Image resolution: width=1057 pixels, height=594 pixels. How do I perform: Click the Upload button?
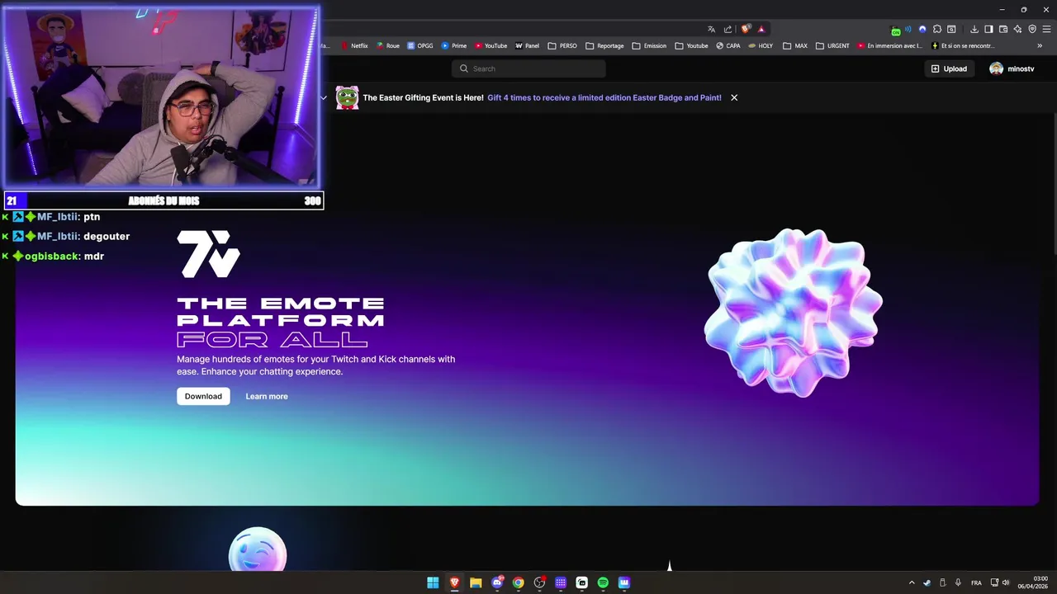click(949, 68)
